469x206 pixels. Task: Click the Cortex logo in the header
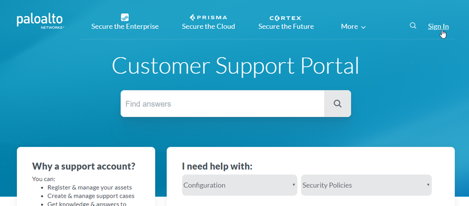click(x=286, y=18)
